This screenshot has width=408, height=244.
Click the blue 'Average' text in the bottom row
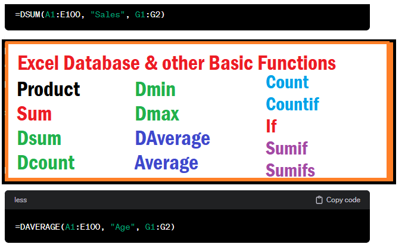(x=166, y=163)
